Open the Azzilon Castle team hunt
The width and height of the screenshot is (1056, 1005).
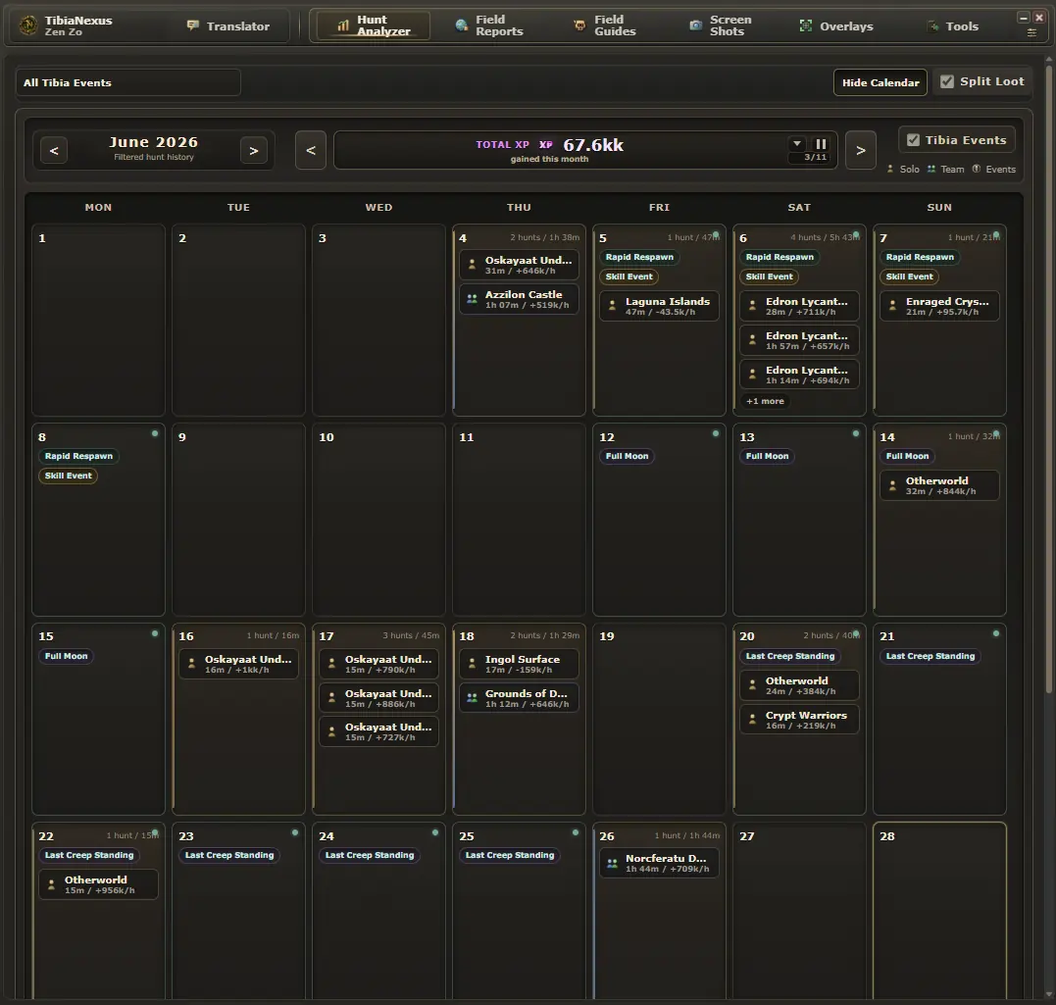519,300
